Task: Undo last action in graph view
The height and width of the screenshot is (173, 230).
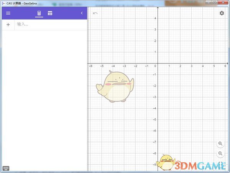Action: 95,13
